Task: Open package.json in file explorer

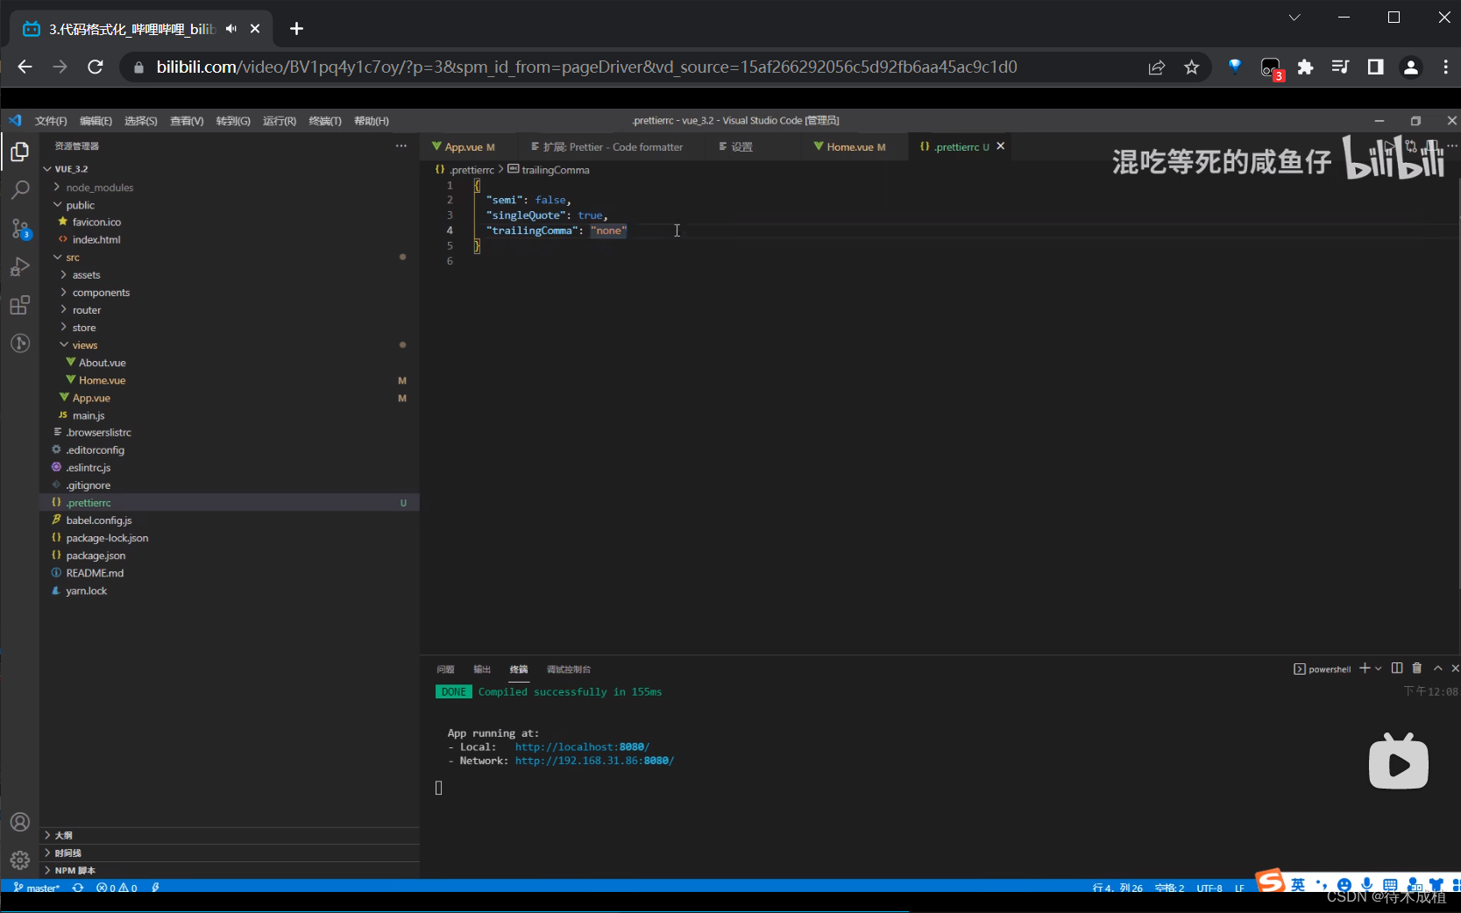Action: (96, 556)
